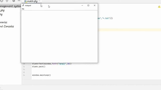Switch to the main.py editor tab
This screenshot has height=90, width=161.
tap(32, 1)
